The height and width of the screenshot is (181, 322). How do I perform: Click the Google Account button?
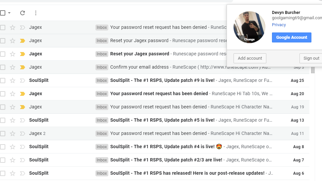[x=292, y=37]
